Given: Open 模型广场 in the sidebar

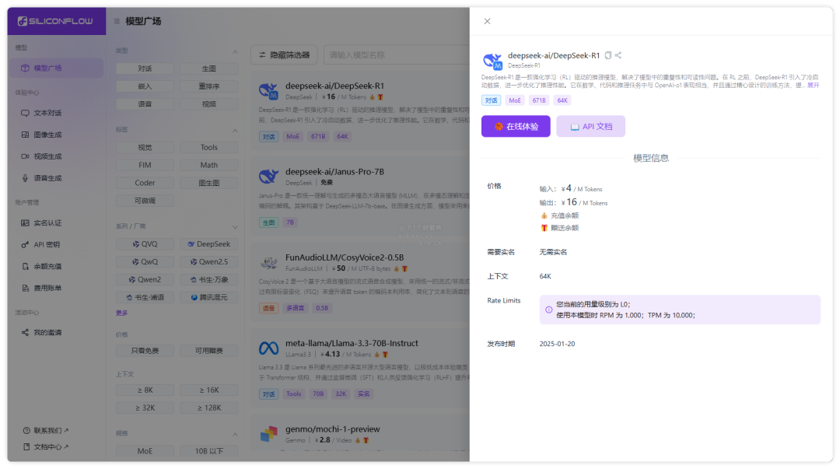Looking at the screenshot, I should coord(56,68).
